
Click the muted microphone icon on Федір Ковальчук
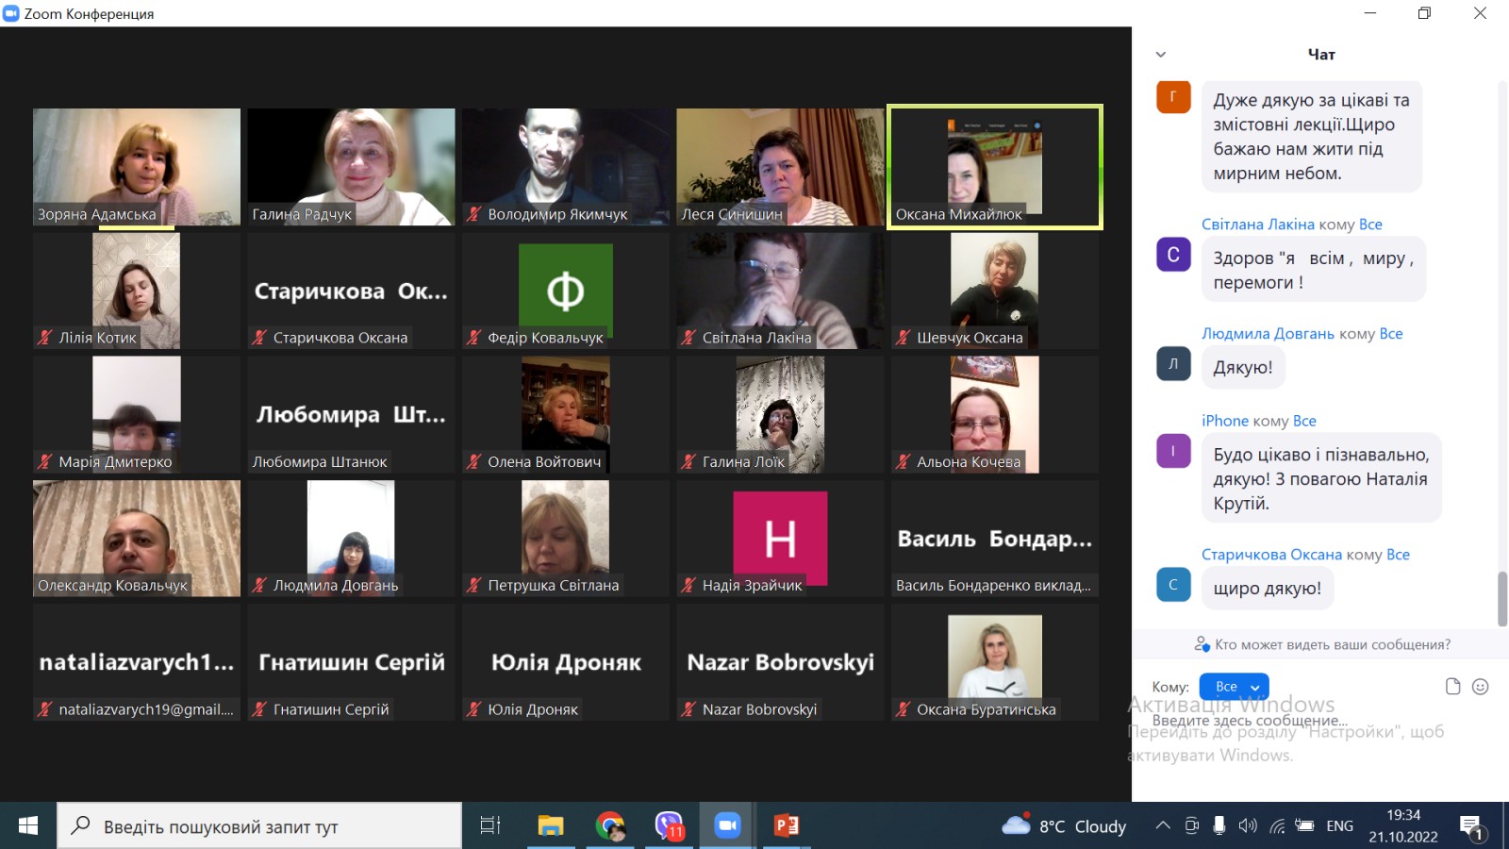474,338
